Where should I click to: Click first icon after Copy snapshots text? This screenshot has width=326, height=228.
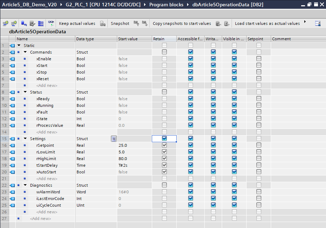[x=218, y=23]
